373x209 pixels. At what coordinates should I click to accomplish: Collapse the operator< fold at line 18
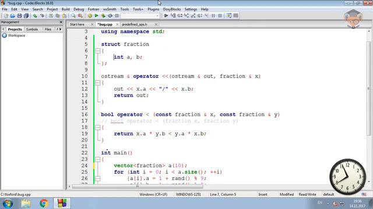[97, 128]
